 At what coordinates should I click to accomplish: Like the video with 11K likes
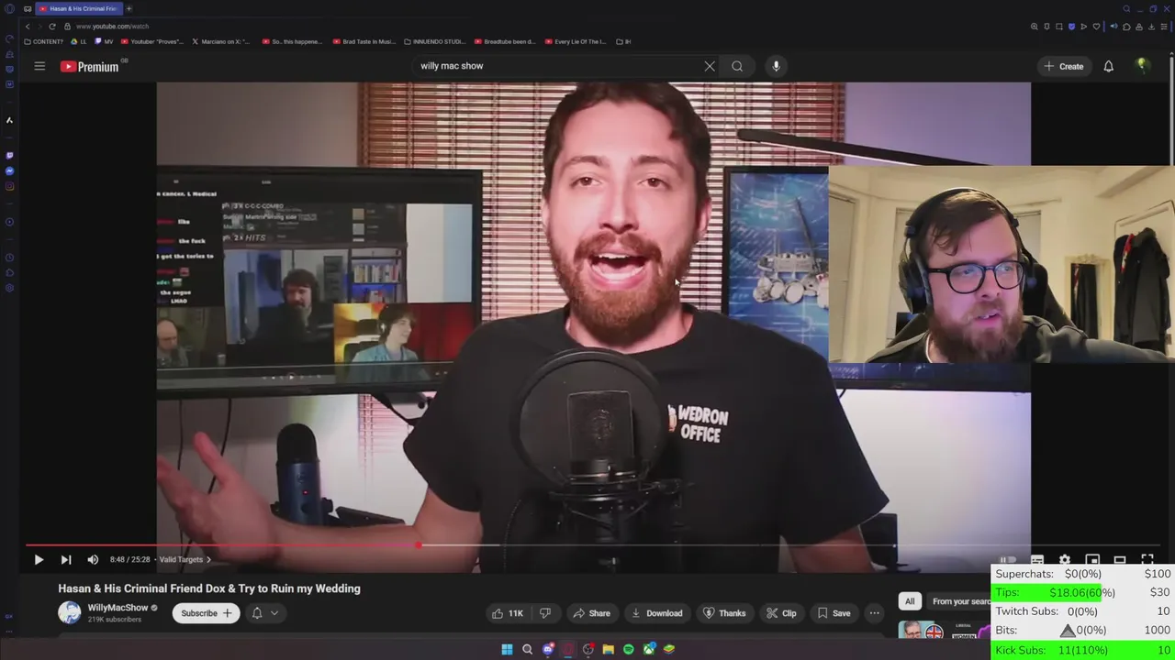(x=508, y=613)
